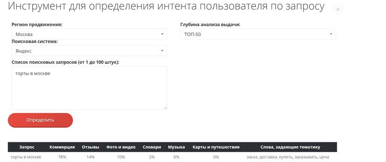The width and height of the screenshot is (386, 162).
Task: Click the page title Инструмент для определения интента
Action: [x=166, y=6]
